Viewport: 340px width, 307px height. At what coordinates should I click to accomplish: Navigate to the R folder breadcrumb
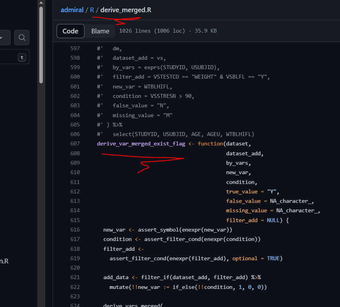[91, 10]
